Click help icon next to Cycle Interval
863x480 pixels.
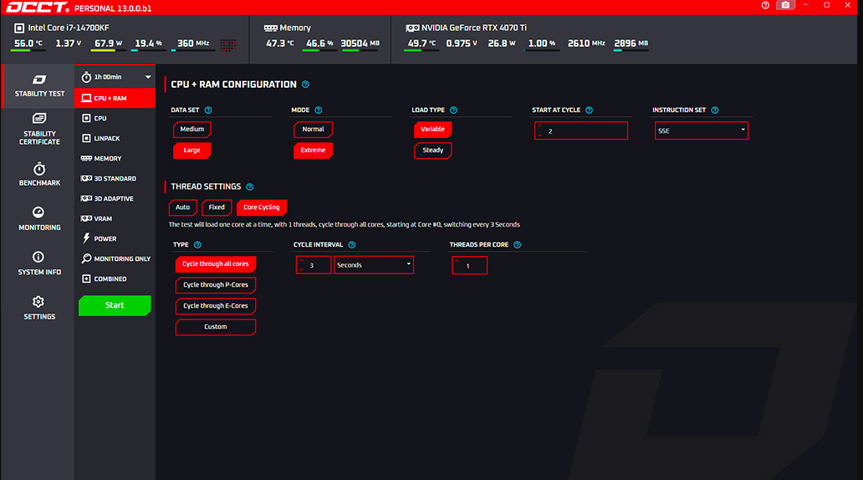[352, 245]
